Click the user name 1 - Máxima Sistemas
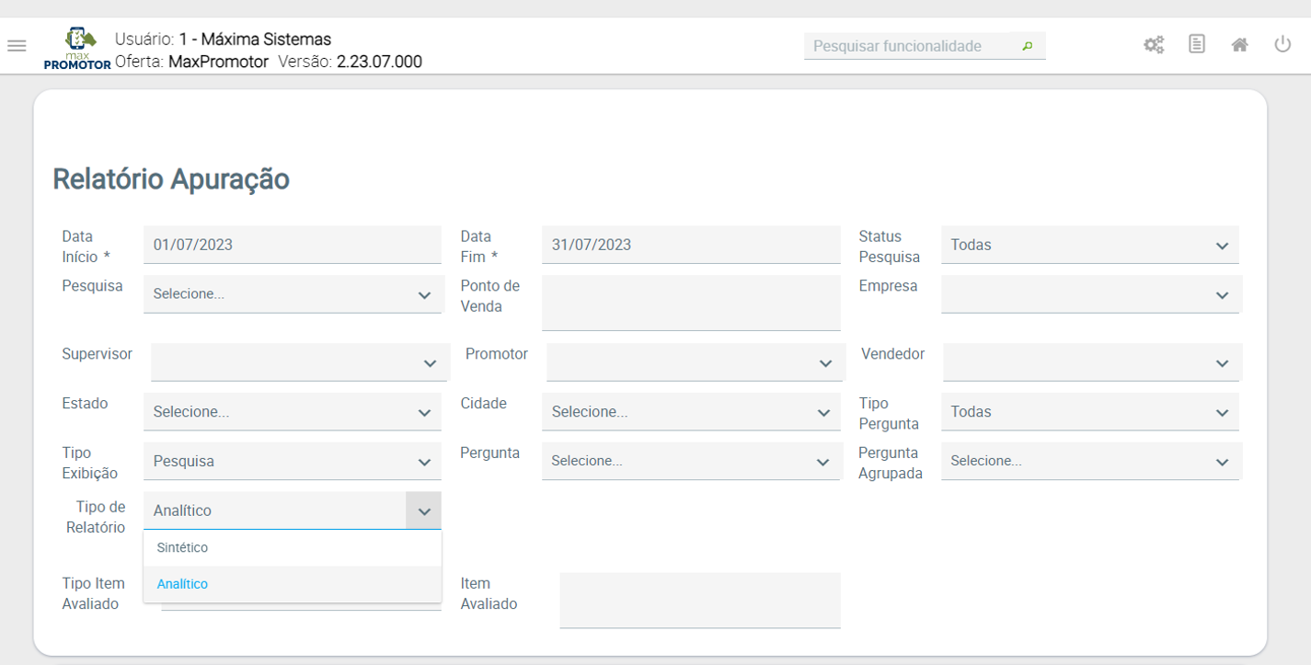Screen dimensions: 1311x665 [255, 40]
